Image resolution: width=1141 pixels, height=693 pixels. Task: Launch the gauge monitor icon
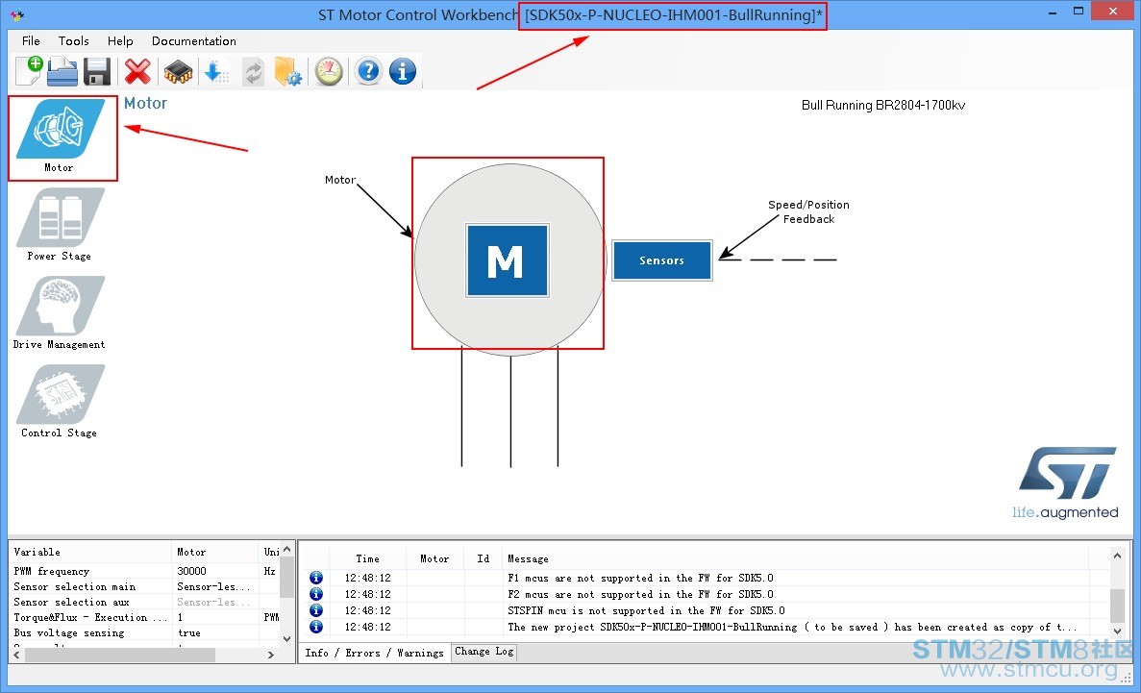[x=329, y=71]
